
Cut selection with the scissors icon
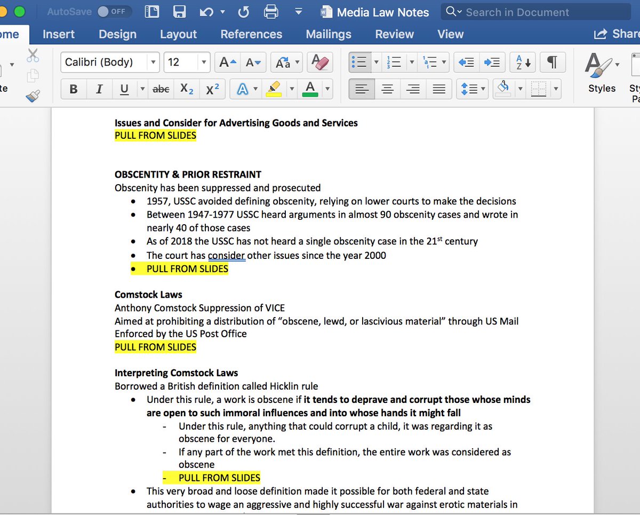coord(33,54)
